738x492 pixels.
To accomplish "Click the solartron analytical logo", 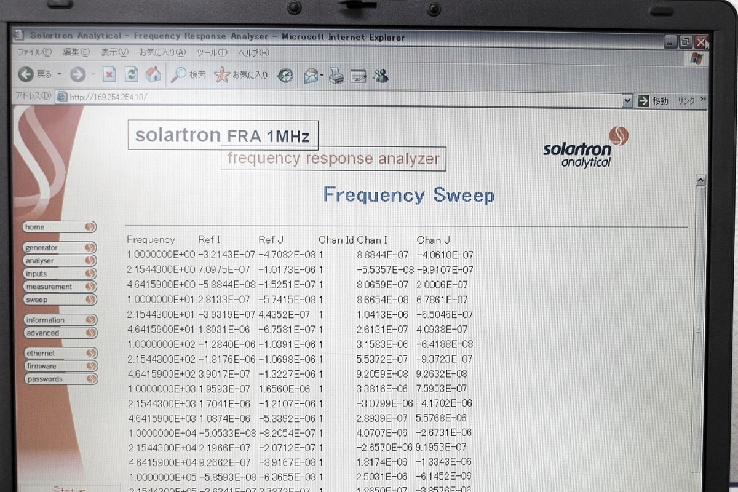I will (586, 146).
